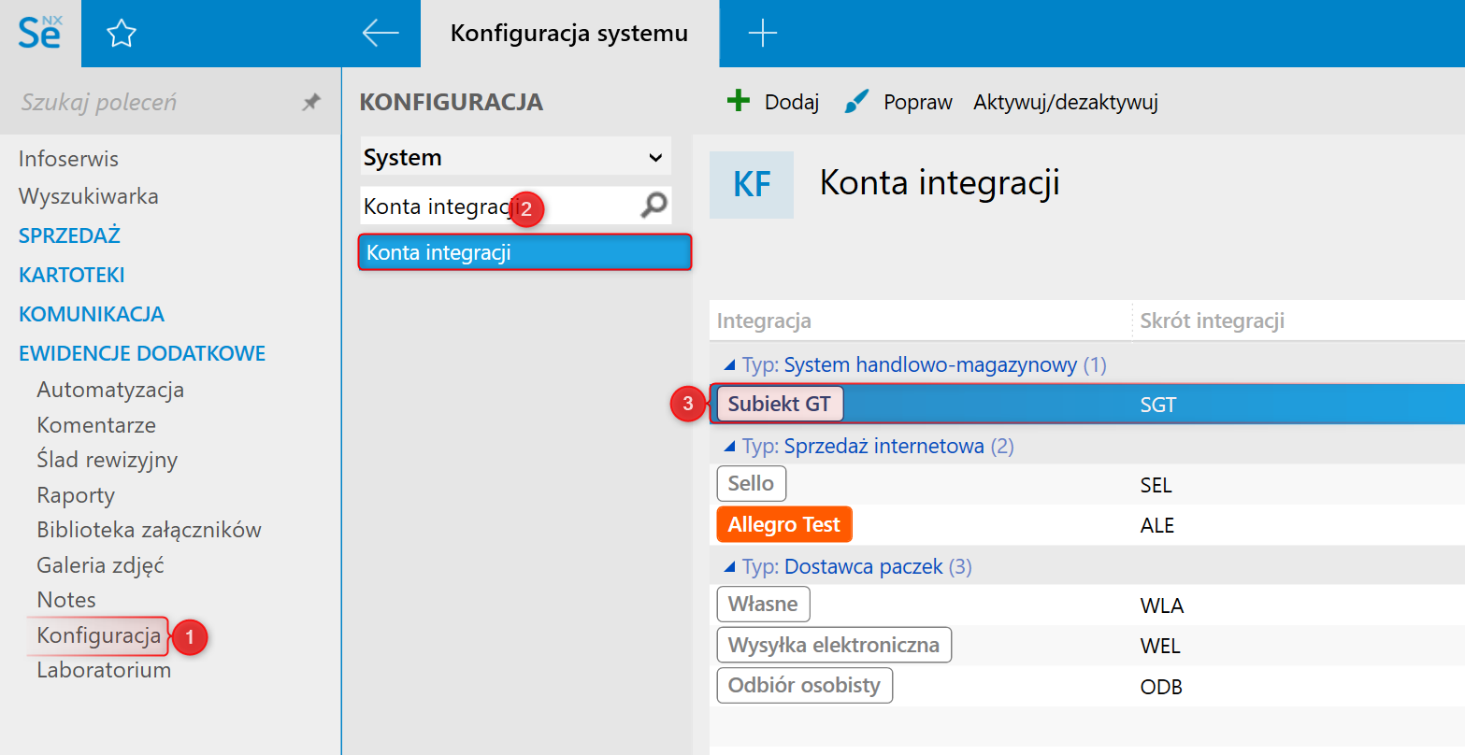Screen dimensions: 1465x755
Task: Open a new tab with plus icon
Action: coord(763,34)
